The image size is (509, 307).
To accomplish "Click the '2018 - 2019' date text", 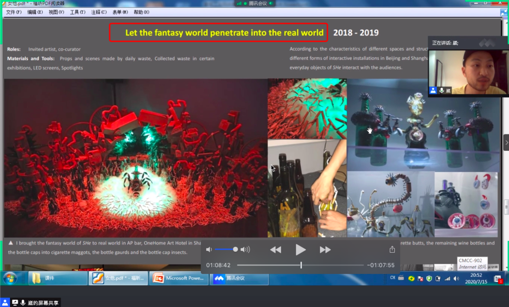I will 356,32.
